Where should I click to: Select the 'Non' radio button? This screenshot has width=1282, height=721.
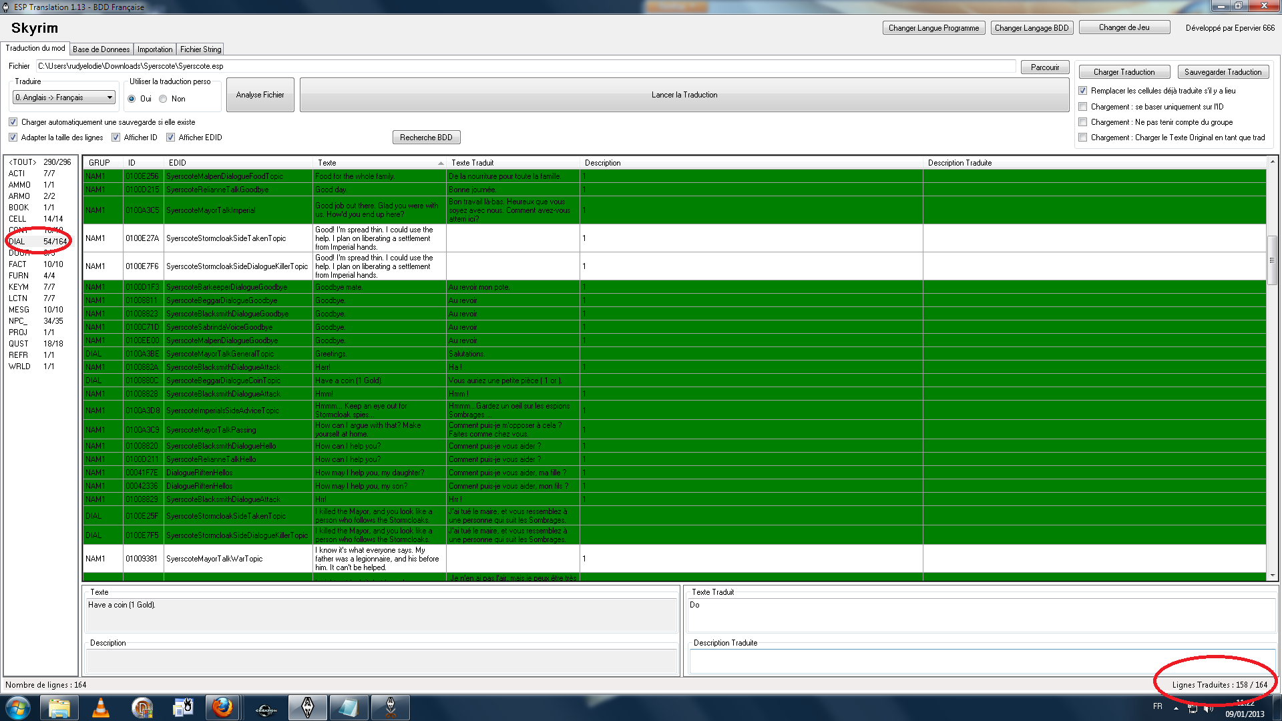163,99
